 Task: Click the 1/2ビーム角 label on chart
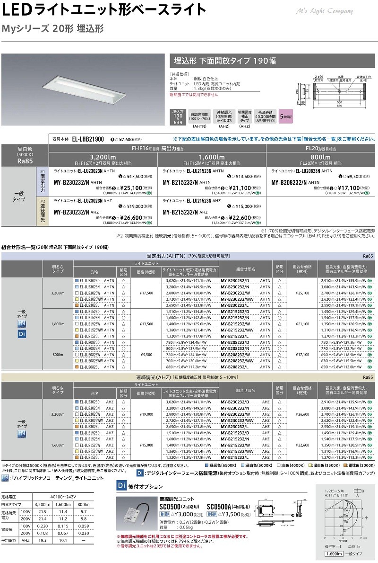[x=334, y=491]
